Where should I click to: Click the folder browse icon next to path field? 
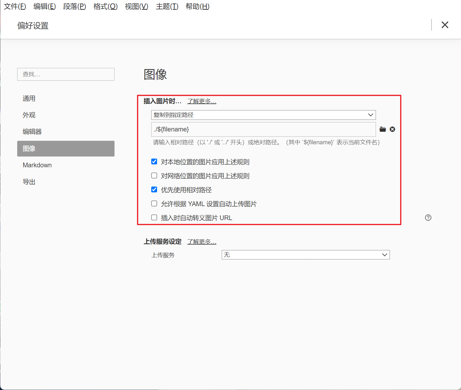coord(383,129)
